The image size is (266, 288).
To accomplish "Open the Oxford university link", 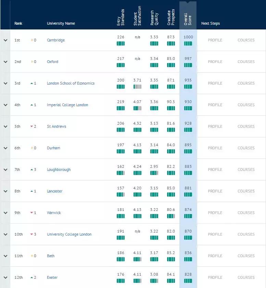I will tap(52, 62).
